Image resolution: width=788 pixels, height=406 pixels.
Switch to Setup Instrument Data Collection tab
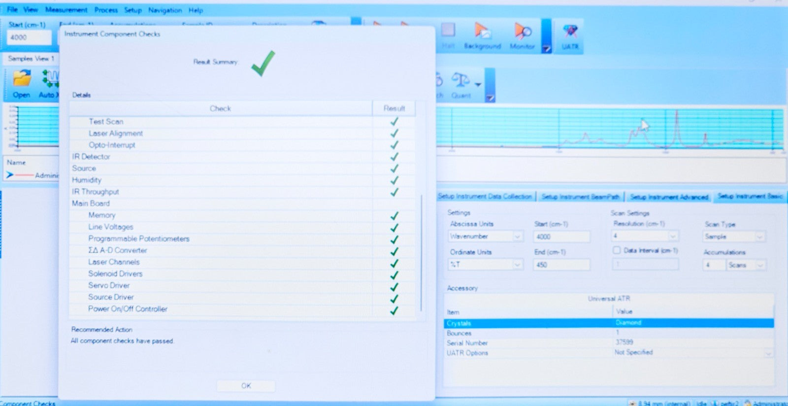click(485, 196)
